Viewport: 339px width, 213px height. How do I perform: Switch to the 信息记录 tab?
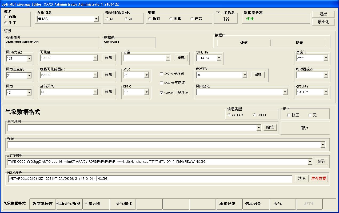tap(253, 204)
